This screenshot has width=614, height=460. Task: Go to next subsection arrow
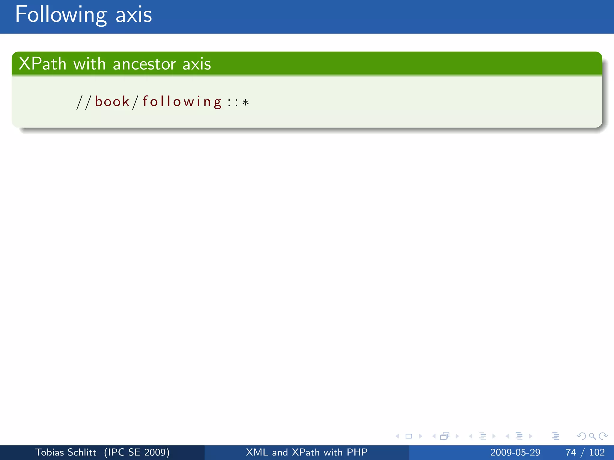pyautogui.click(x=494, y=436)
